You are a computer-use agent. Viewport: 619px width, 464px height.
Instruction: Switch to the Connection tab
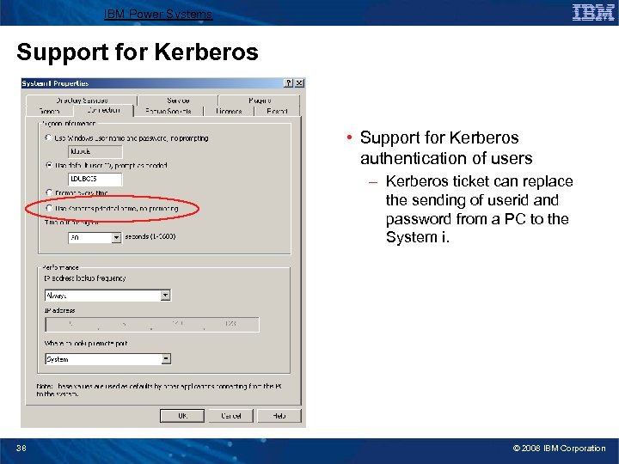tap(103, 110)
